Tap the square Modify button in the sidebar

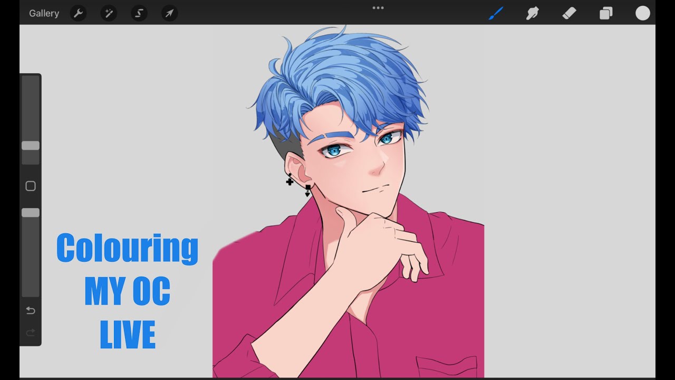(31, 186)
